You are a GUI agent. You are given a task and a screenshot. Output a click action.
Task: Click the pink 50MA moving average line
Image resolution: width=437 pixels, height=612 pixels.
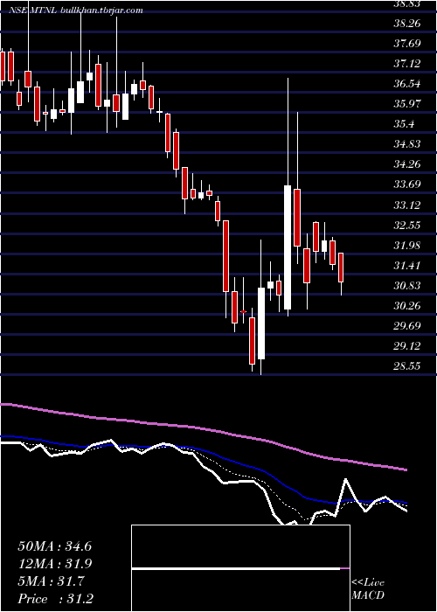[x=203, y=429]
